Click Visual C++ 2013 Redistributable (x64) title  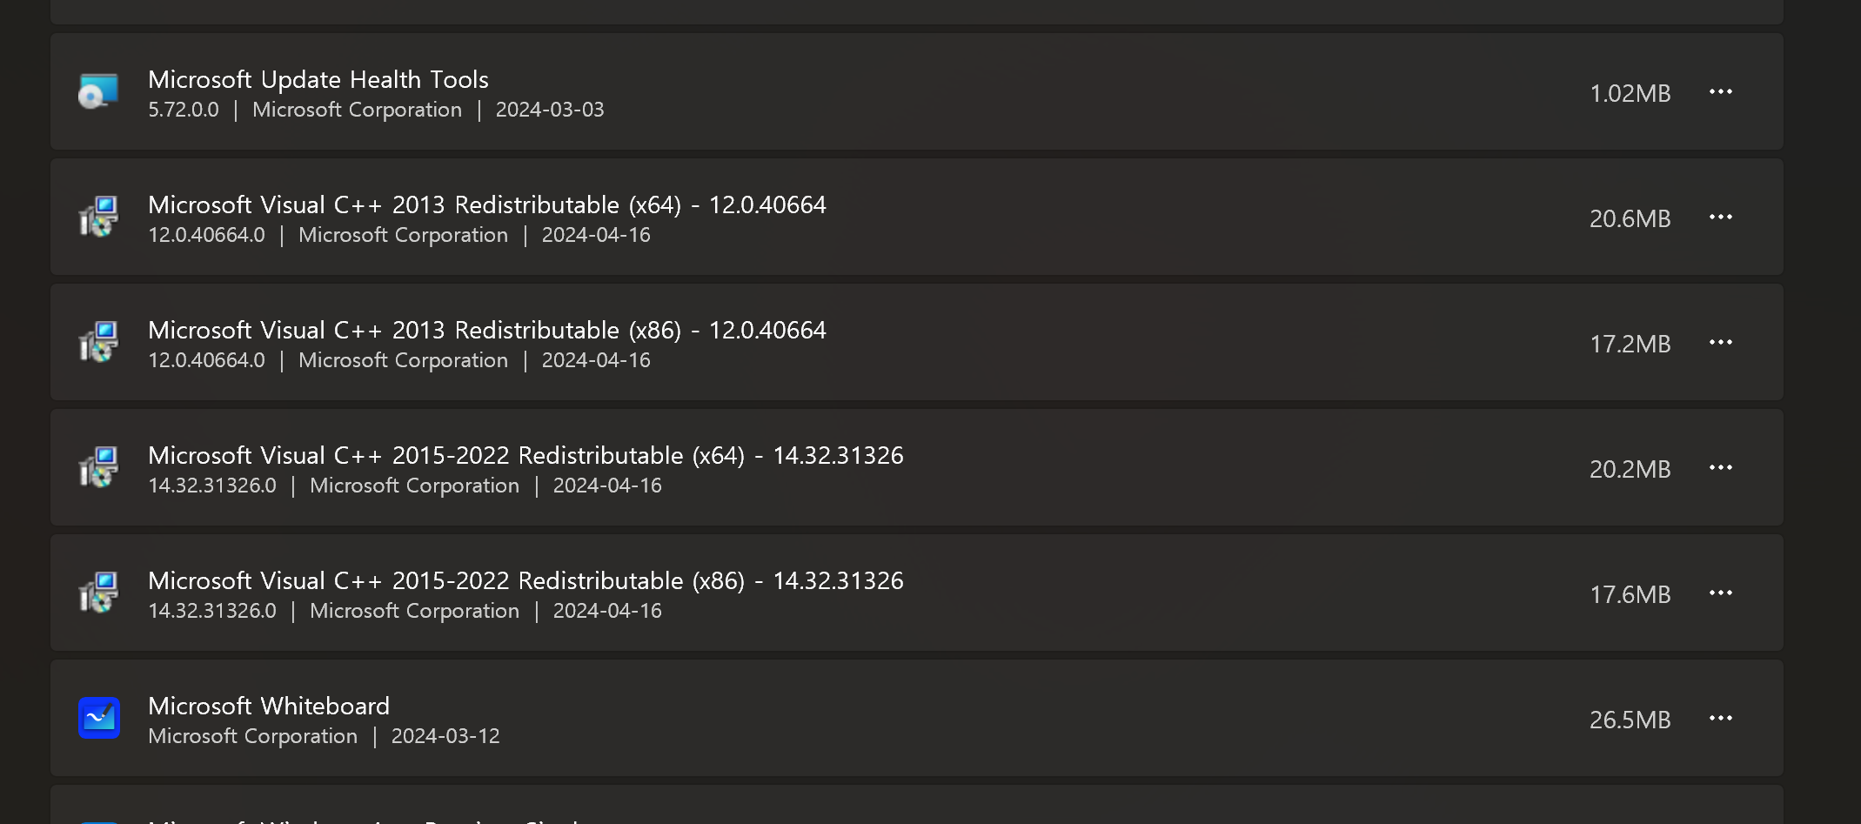(487, 204)
